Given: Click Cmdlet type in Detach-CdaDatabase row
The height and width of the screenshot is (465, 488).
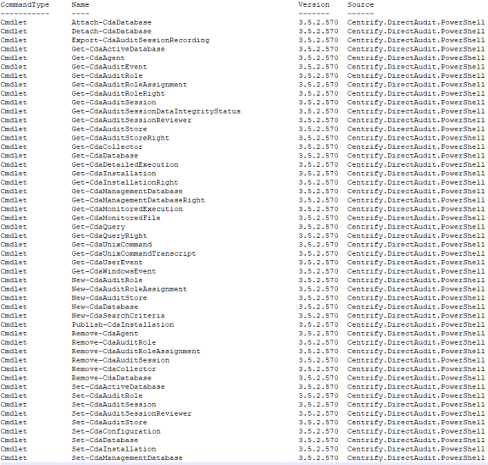Looking at the screenshot, I should [x=14, y=31].
